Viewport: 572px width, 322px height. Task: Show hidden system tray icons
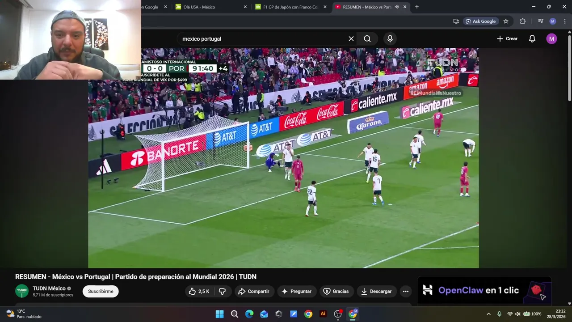pyautogui.click(x=488, y=314)
